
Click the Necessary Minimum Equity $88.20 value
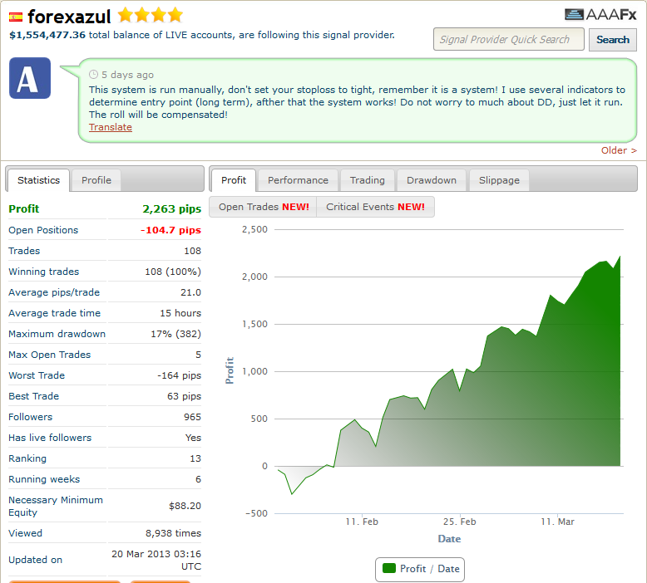click(x=185, y=506)
